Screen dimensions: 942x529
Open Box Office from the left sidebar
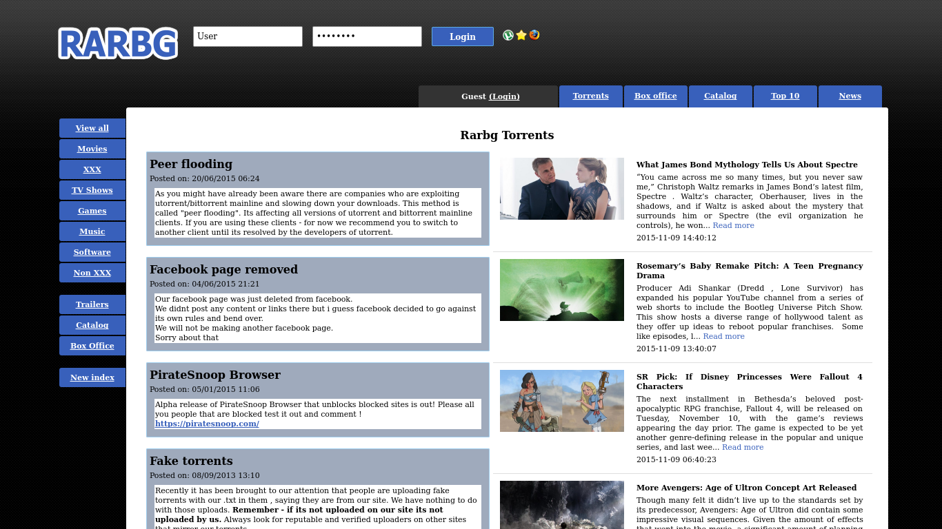click(x=92, y=346)
